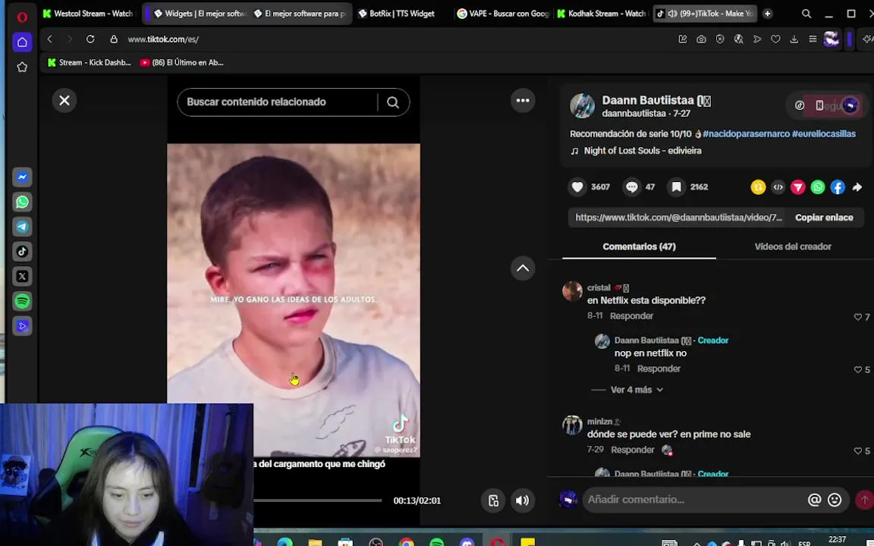Like the video via heart icon 3607
The width and height of the screenshot is (874, 546).
(577, 187)
